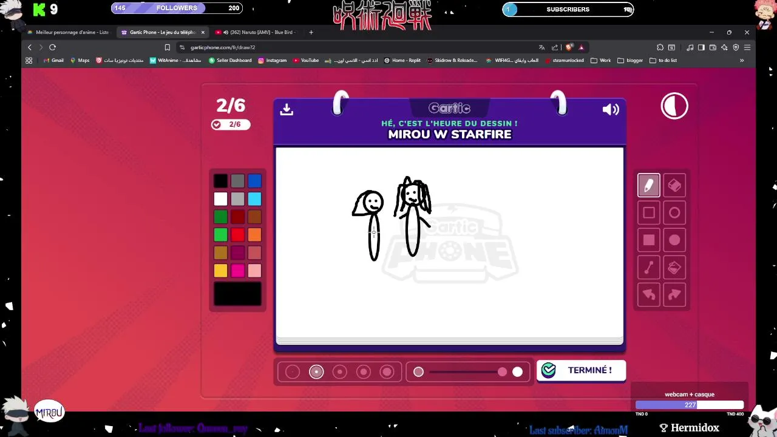The width and height of the screenshot is (777, 437).
Task: Open the Maps bookmark
Action: point(80,61)
